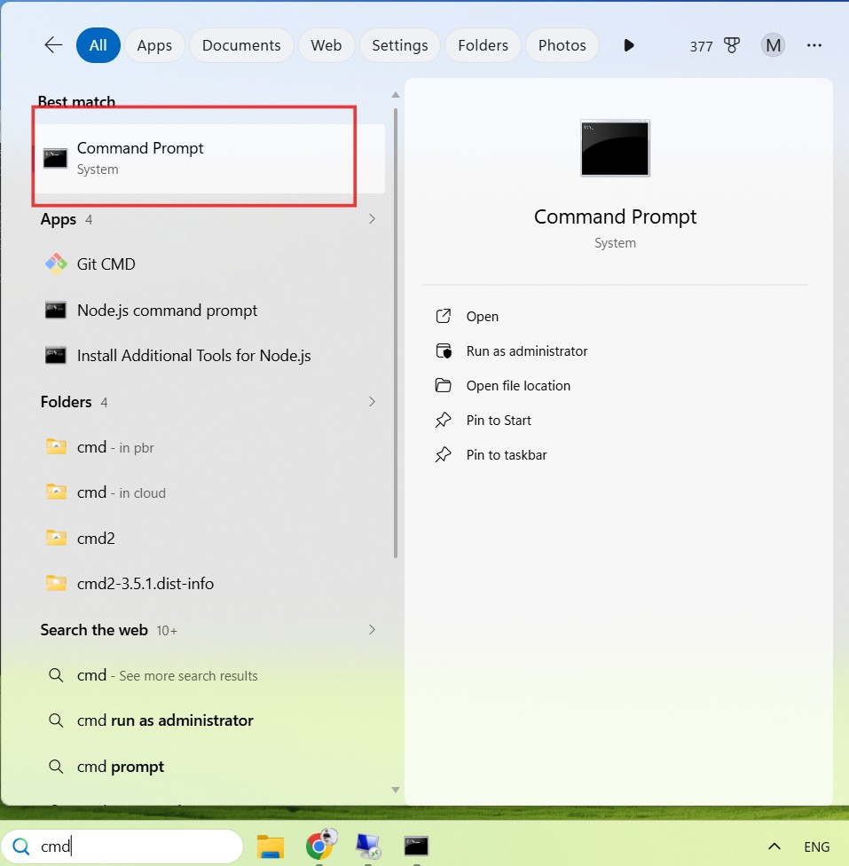This screenshot has height=866, width=849.
Task: Expand the Search the web section
Action: [372, 630]
